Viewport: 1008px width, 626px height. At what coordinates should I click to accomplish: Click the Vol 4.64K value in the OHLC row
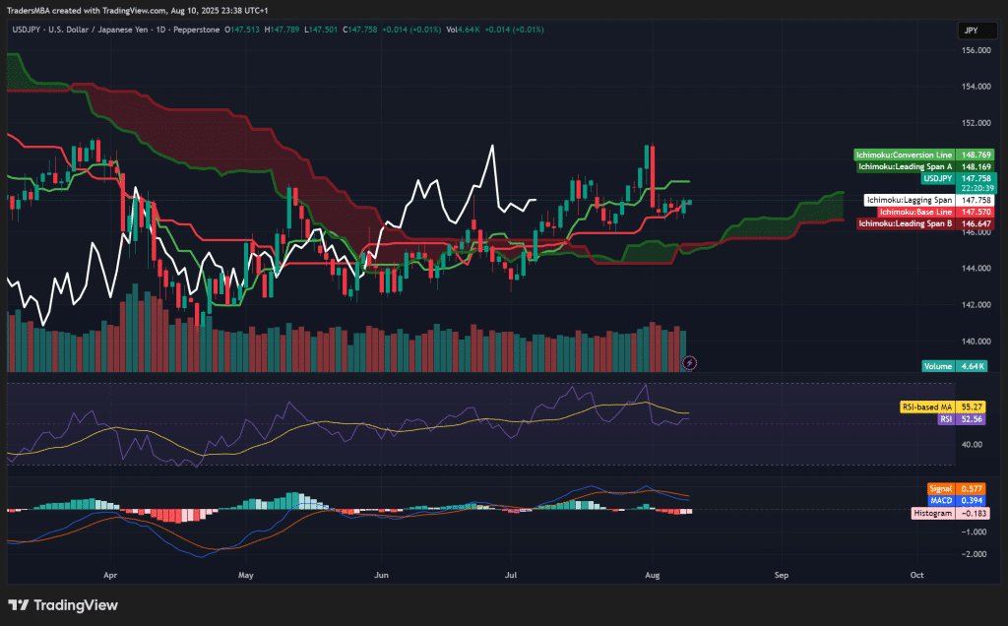(x=463, y=30)
